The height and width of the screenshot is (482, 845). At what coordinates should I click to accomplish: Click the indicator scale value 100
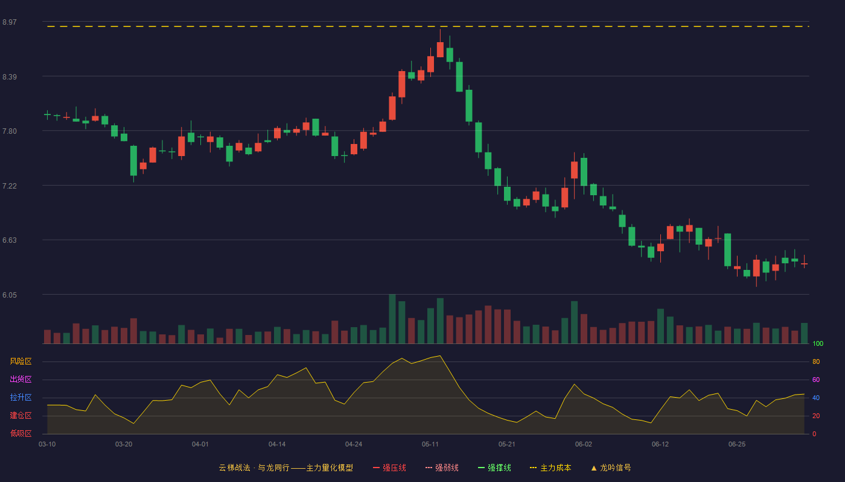[x=818, y=344]
